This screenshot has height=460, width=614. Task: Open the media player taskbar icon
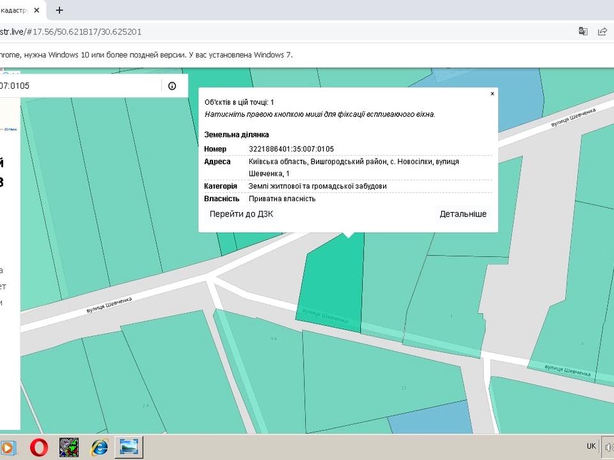tap(8, 447)
